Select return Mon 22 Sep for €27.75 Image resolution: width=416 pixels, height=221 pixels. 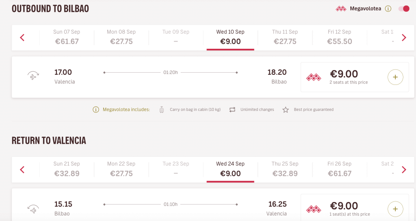tap(121, 169)
